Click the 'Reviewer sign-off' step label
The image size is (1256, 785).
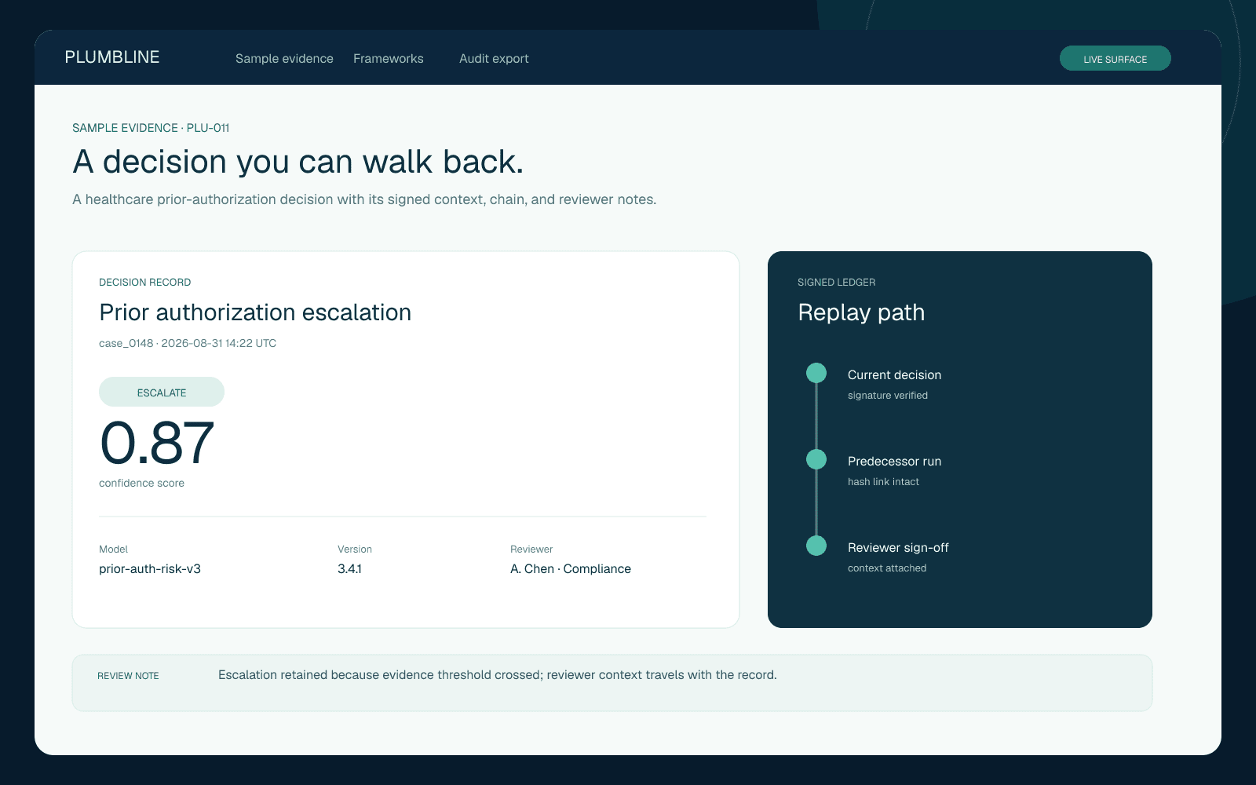click(898, 547)
